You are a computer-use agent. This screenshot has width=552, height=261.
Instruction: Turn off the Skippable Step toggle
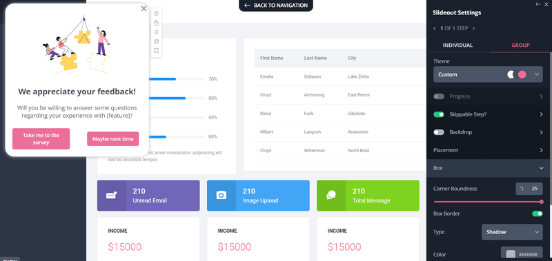click(x=439, y=114)
